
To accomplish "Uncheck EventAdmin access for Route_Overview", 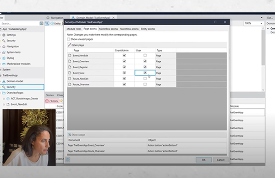I will [x=124, y=84].
